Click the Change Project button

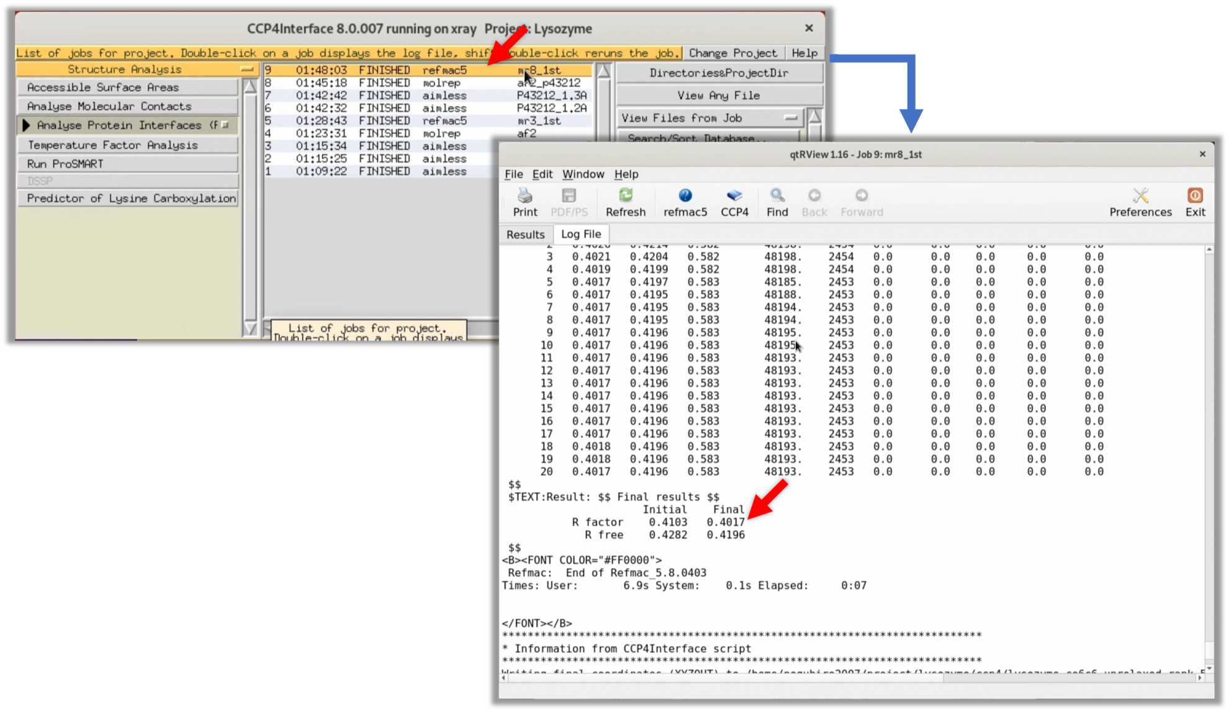[732, 53]
